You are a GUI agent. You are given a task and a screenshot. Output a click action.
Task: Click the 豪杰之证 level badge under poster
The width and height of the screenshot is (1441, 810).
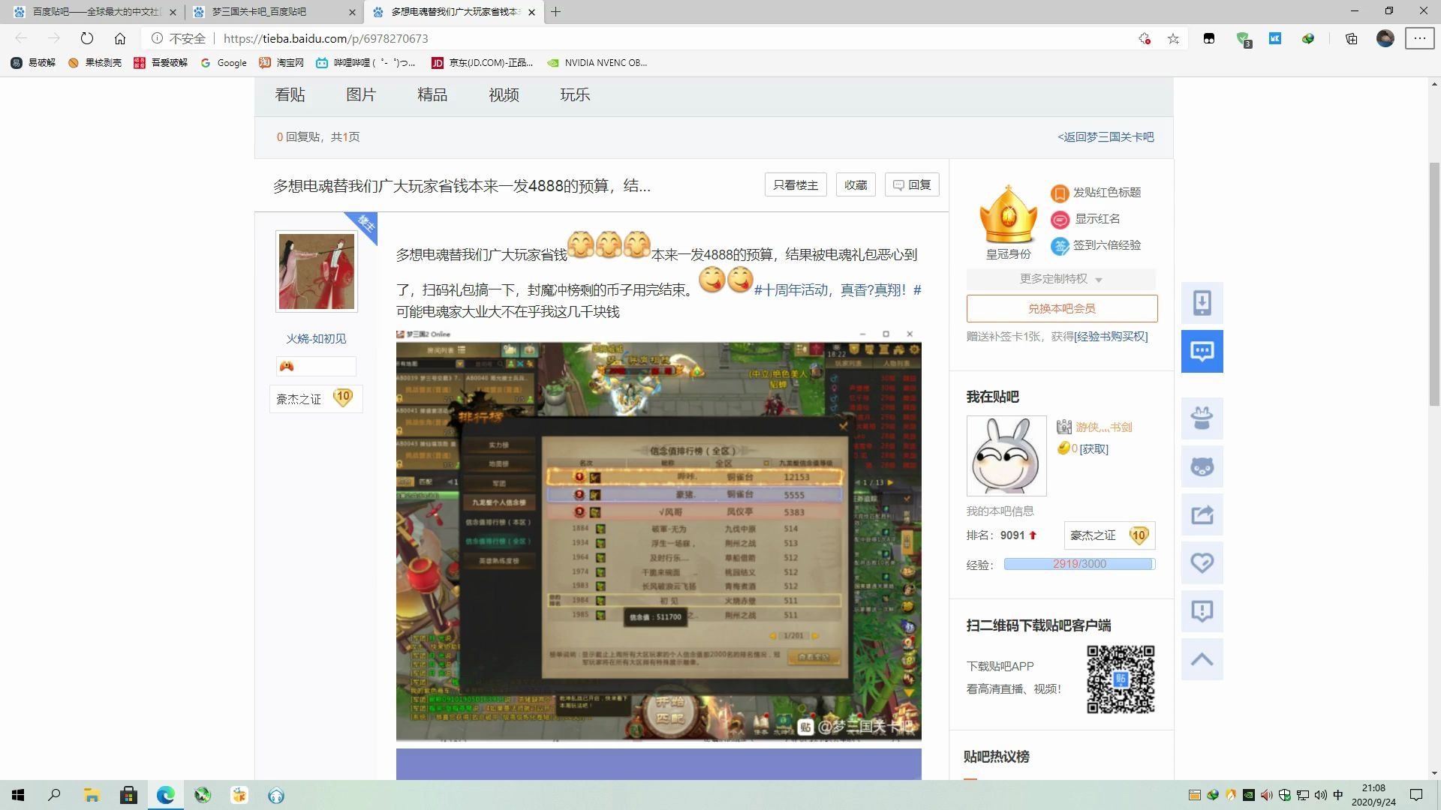coord(316,399)
